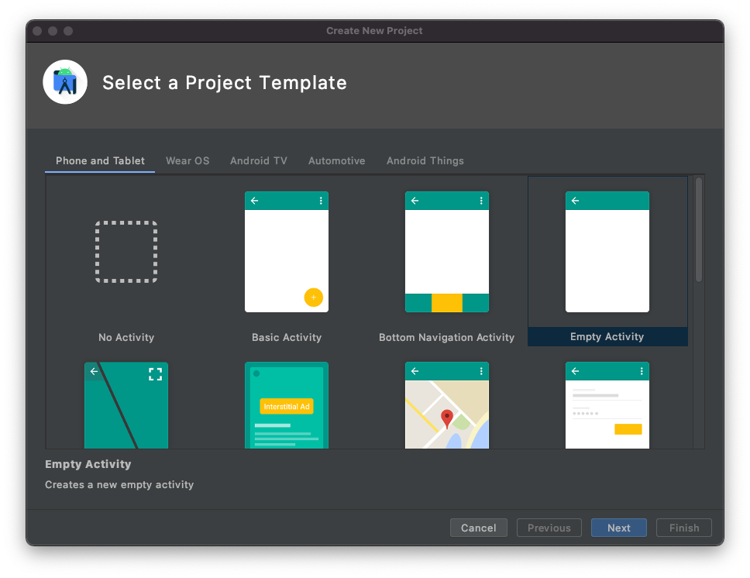Select the Interstitial Ad template thumbnail
Image resolution: width=750 pixels, height=578 pixels.
[x=287, y=405]
